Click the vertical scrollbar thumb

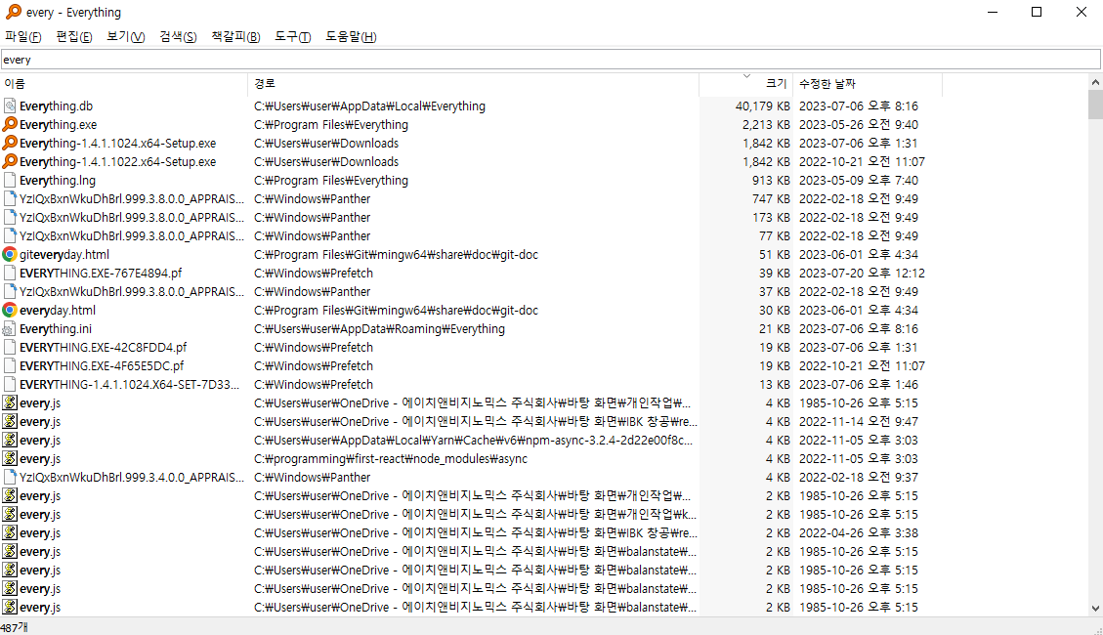tap(1095, 105)
